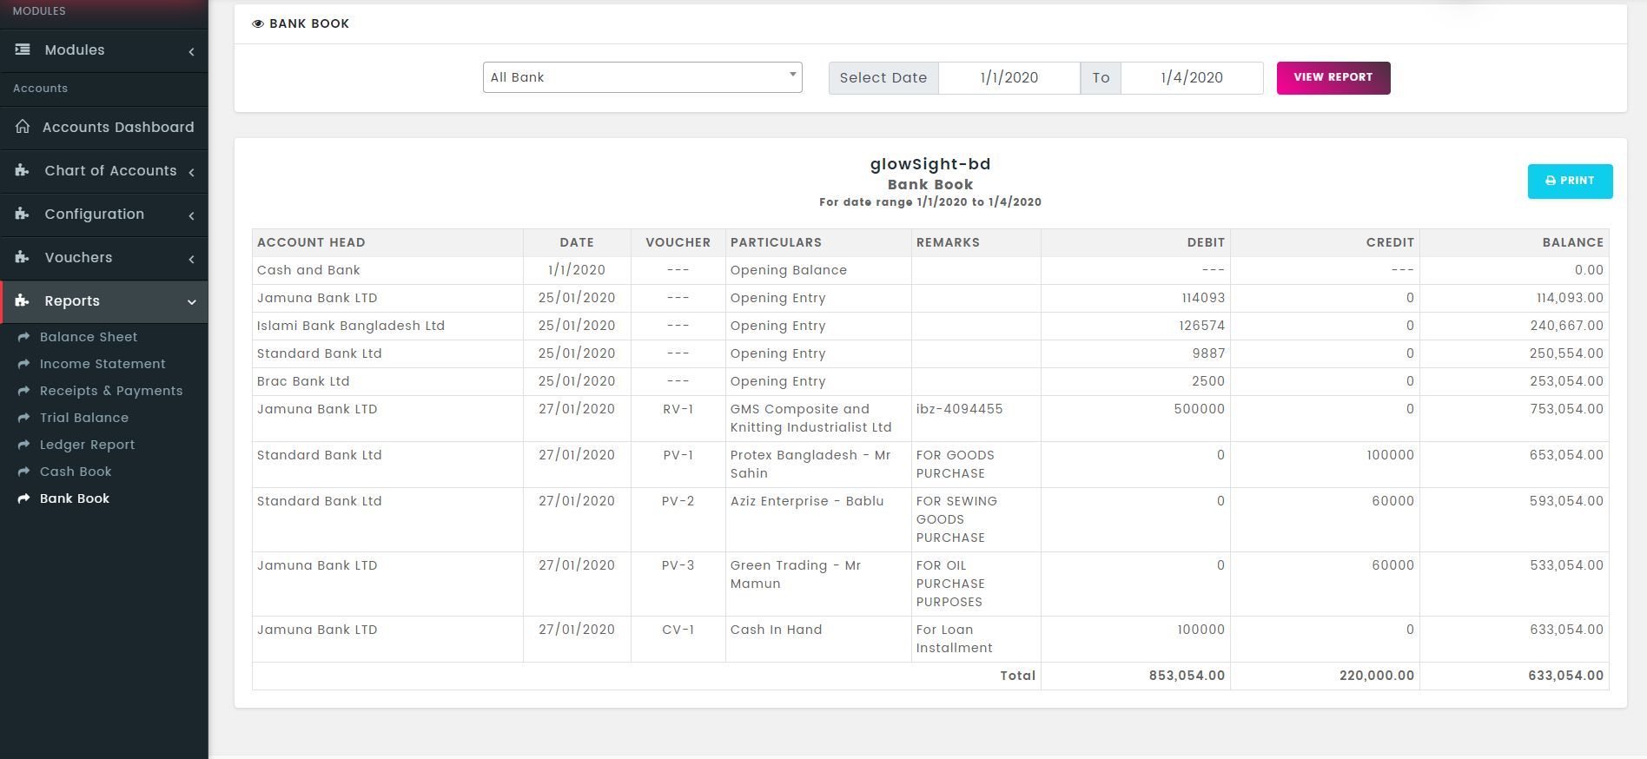Click the Debit column header
Viewport: 1647px width, 759px height.
(1135, 242)
